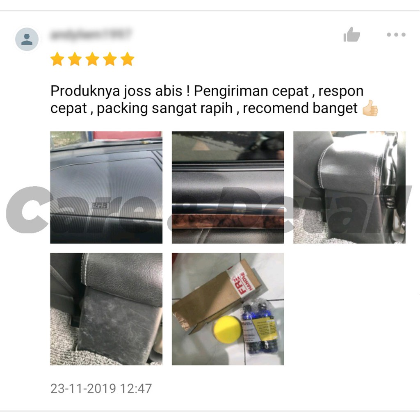The width and height of the screenshot is (420, 420).
Task: Tap 'recomend banget' in the review text
Action: tap(300, 108)
